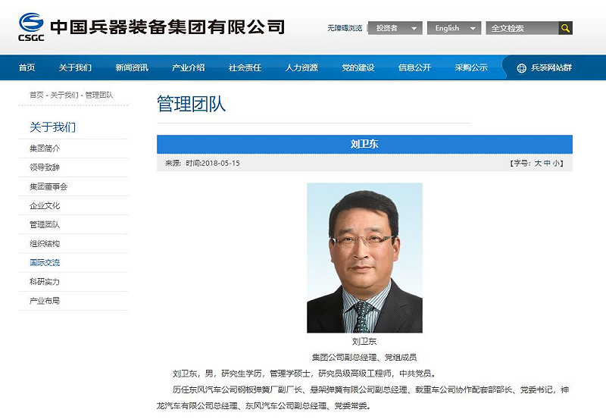606x419 pixels.
Task: Open the 社会责任 menu item
Action: 245,67
